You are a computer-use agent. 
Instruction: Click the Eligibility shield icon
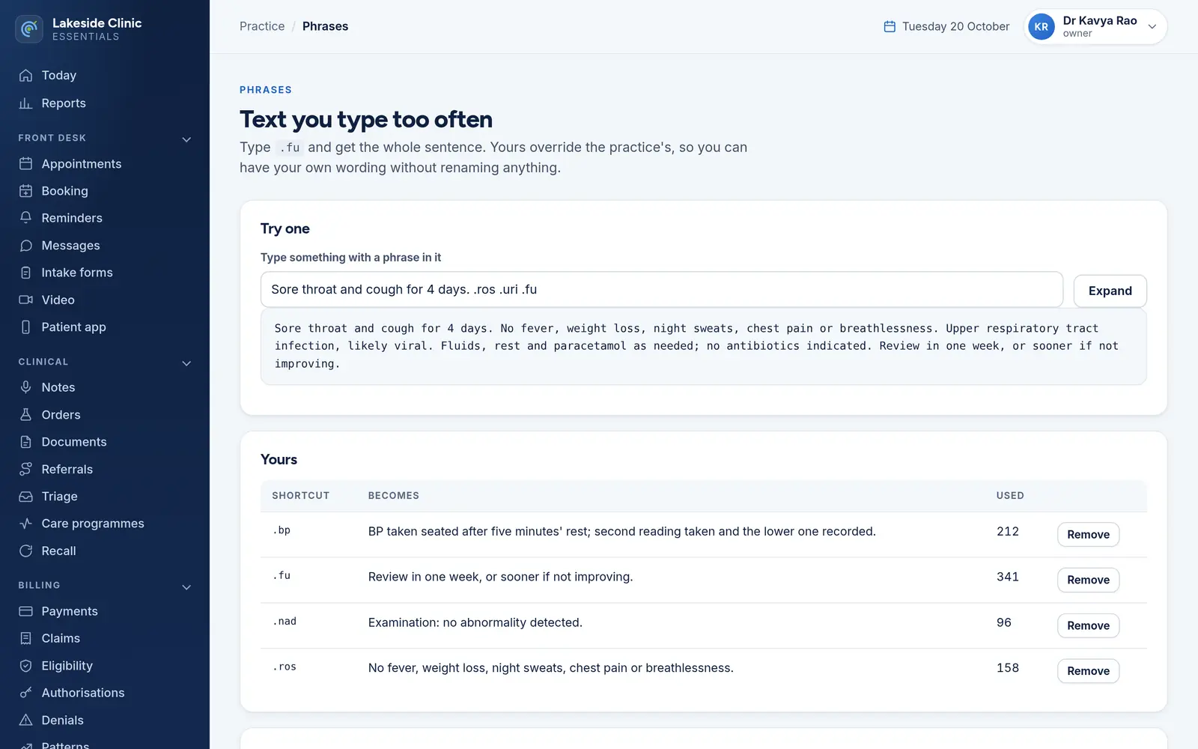click(x=25, y=666)
